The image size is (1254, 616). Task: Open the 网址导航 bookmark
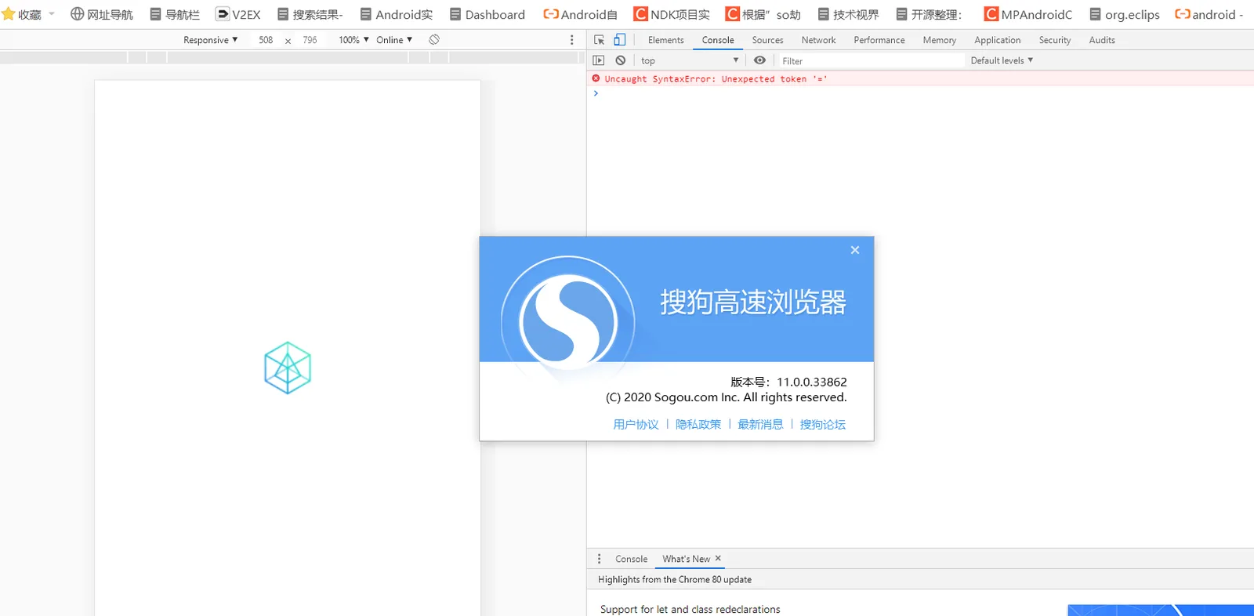click(102, 14)
